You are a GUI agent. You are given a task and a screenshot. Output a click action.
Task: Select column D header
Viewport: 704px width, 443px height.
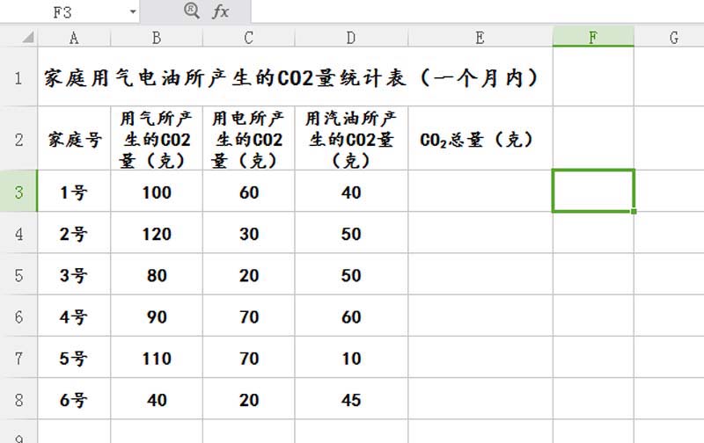tap(351, 37)
